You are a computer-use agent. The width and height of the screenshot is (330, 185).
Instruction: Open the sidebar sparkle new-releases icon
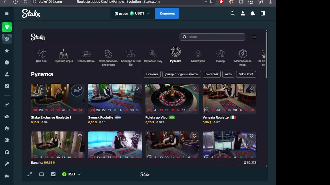click(7, 105)
